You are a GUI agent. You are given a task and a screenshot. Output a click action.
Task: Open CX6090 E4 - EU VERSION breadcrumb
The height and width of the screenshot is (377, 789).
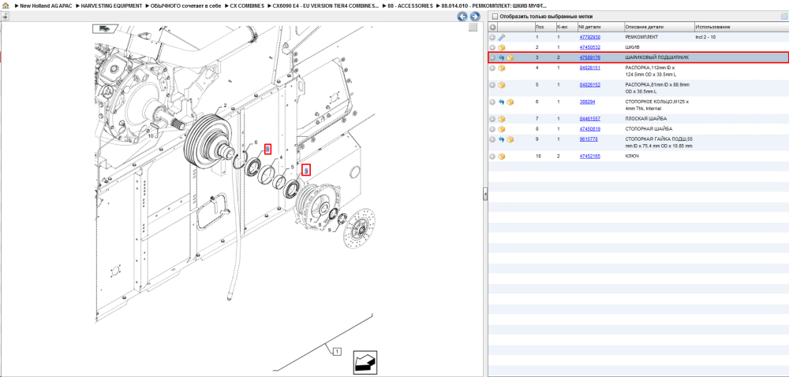(x=326, y=6)
